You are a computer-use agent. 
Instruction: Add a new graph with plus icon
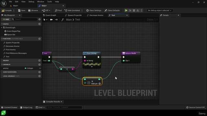point(39,24)
